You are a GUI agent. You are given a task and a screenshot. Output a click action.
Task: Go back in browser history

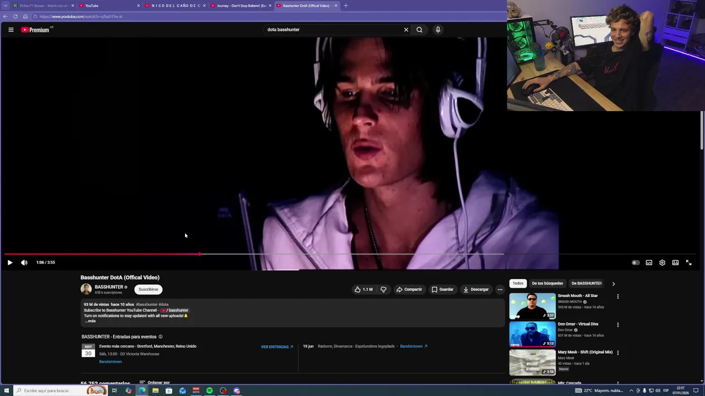(5, 16)
